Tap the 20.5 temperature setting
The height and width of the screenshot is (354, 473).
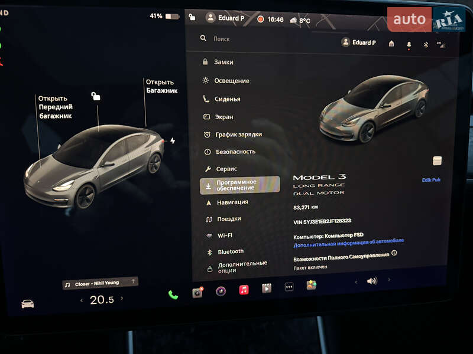click(102, 300)
